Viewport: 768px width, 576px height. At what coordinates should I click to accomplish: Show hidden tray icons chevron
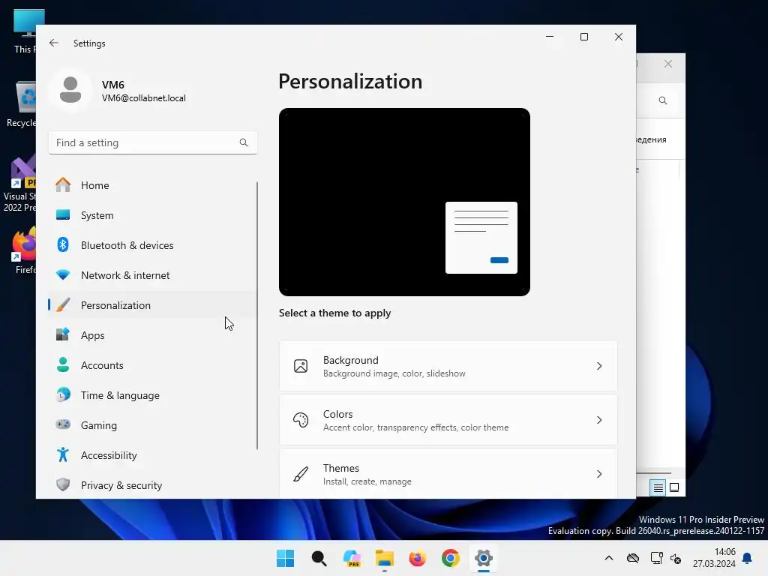point(609,558)
